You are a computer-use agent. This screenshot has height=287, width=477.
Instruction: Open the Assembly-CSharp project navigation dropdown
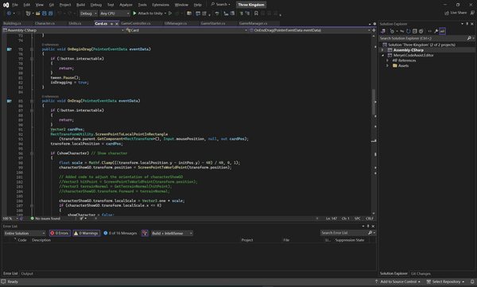pyautogui.click(x=64, y=30)
